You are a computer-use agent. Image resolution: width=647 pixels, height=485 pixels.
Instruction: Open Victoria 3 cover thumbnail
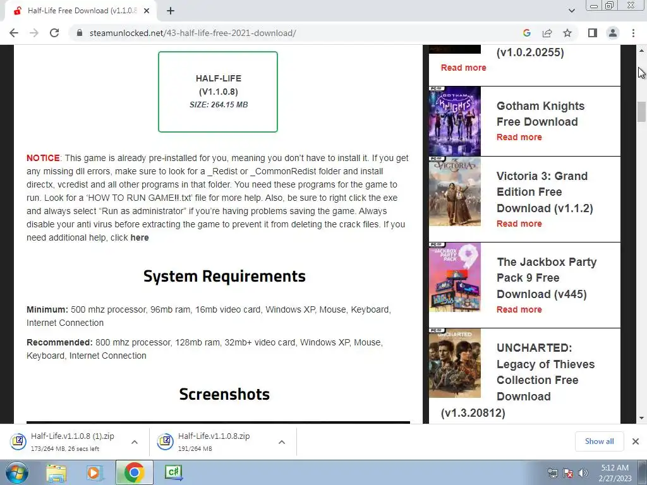pyautogui.click(x=455, y=191)
